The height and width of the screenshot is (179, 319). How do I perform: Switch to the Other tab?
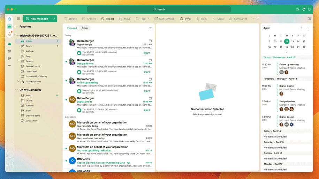pos(85,28)
